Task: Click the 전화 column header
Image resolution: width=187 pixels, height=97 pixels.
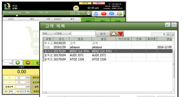Action: pos(139,39)
